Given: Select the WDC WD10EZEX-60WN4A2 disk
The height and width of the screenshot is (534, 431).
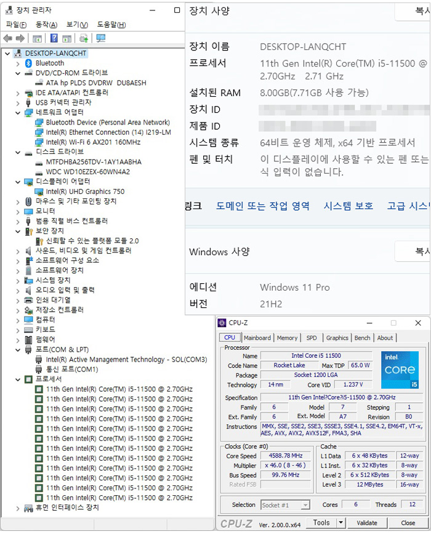Looking at the screenshot, I should [x=88, y=172].
